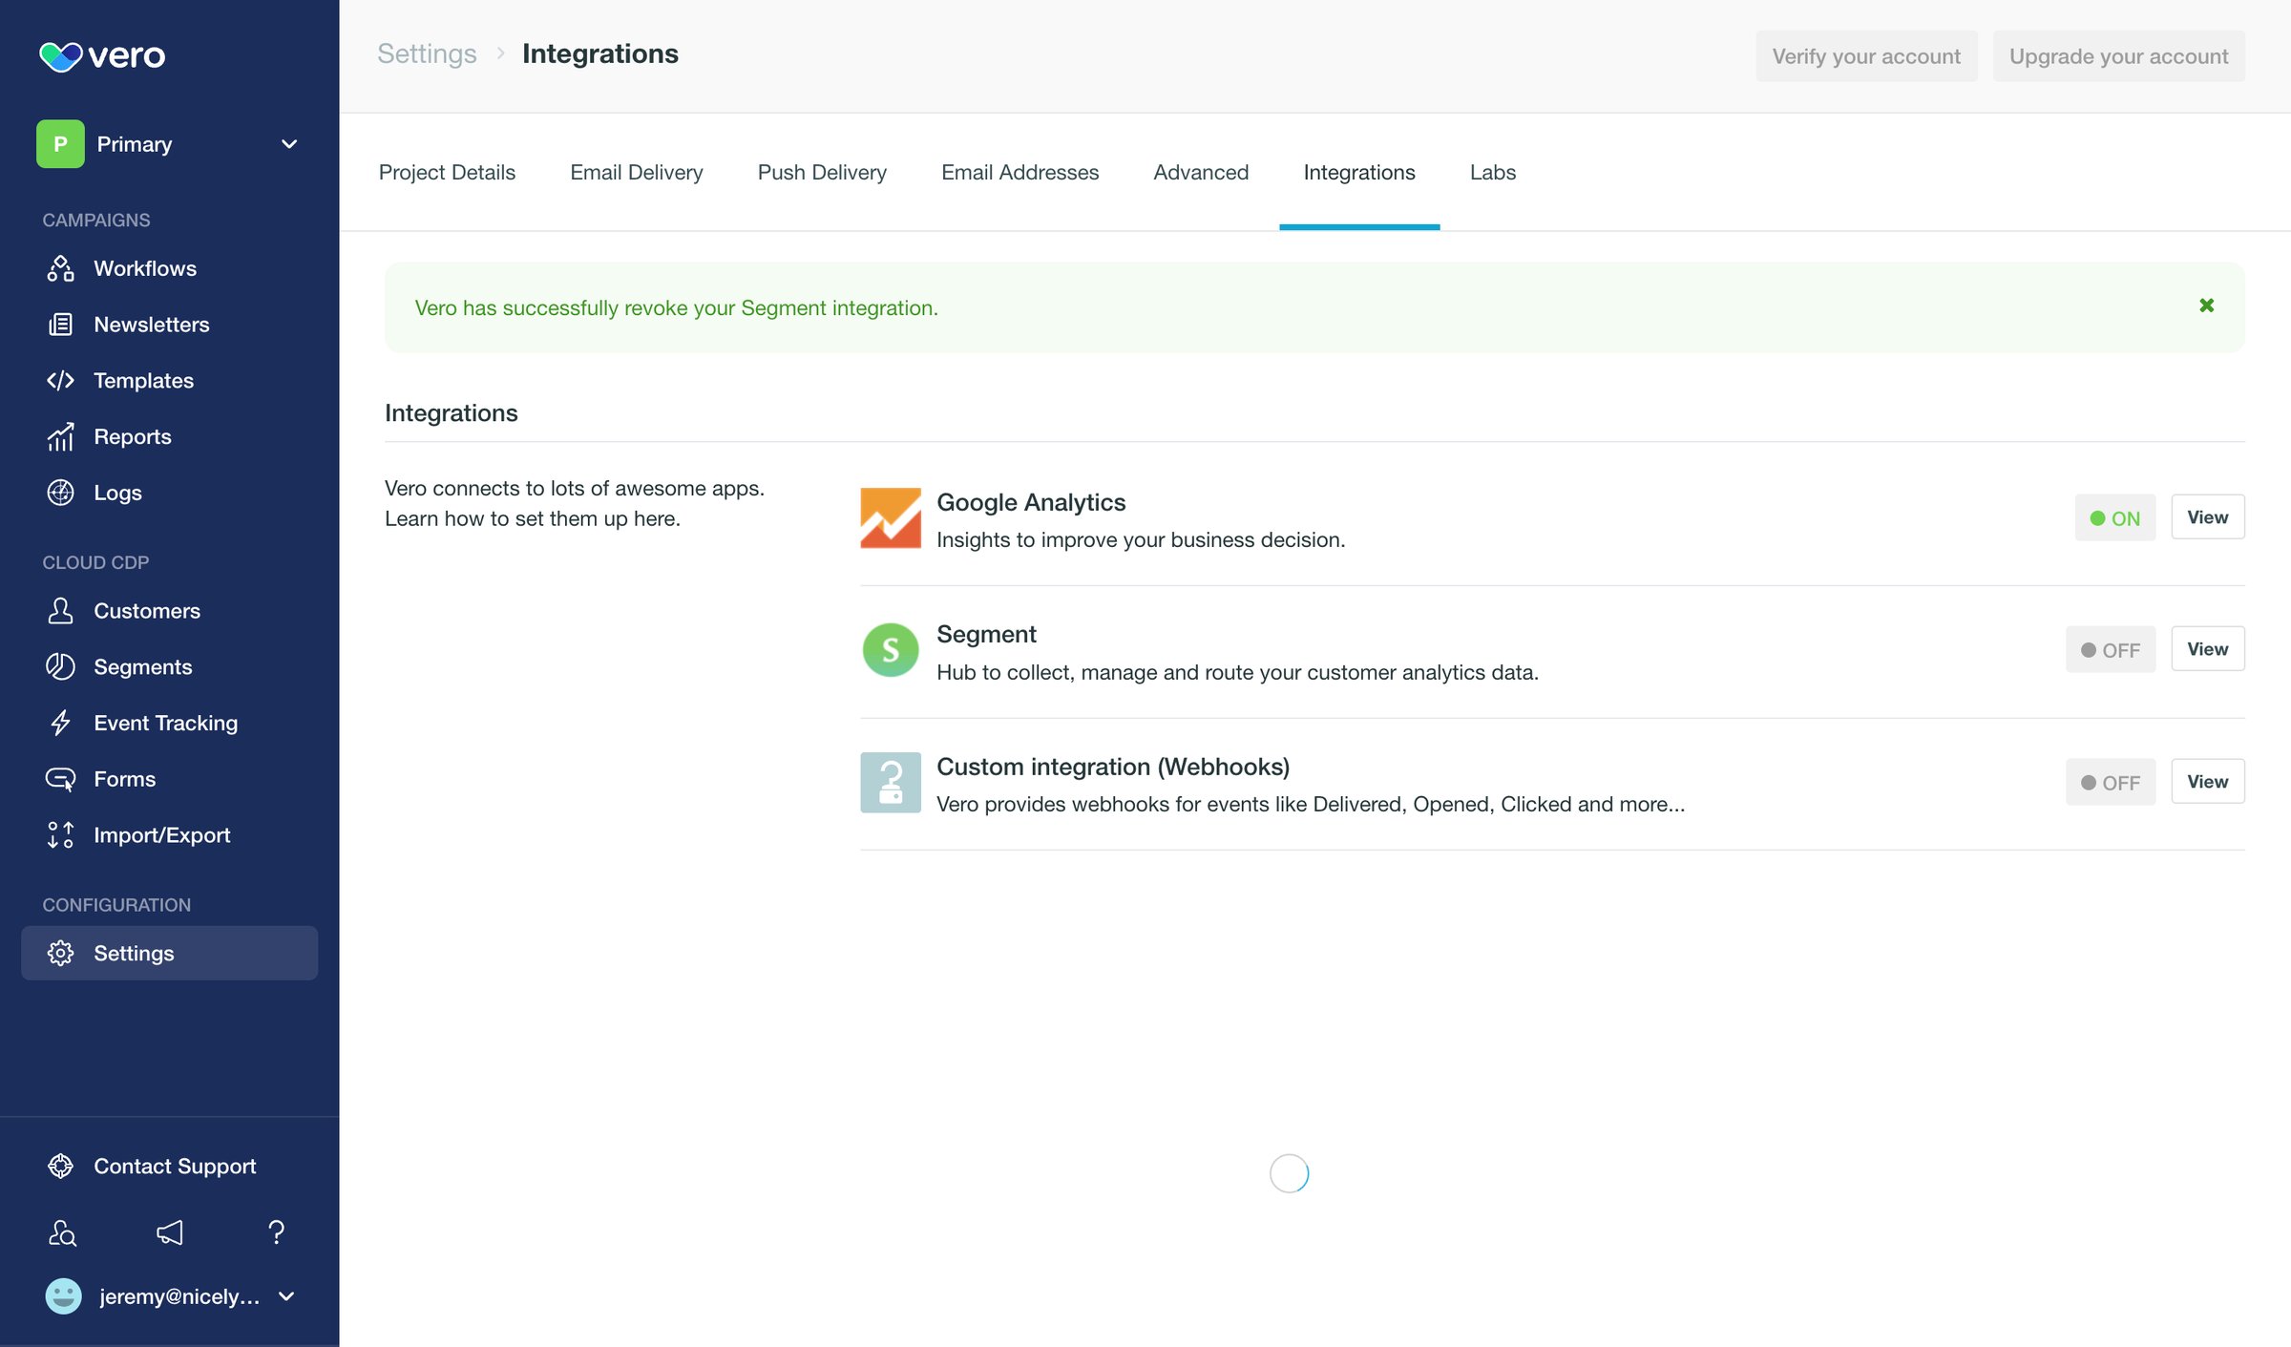Image resolution: width=2291 pixels, height=1347 pixels.
Task: Toggle the Custom integration OFF status
Action: click(2110, 783)
